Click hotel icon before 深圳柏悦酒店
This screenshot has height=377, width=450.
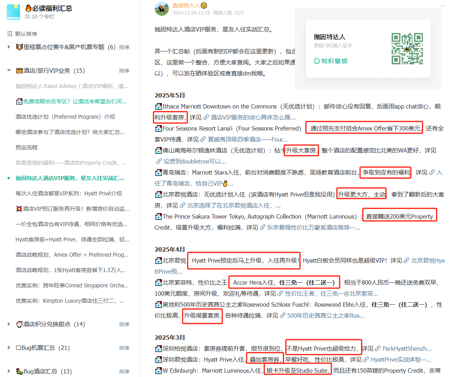158,349
